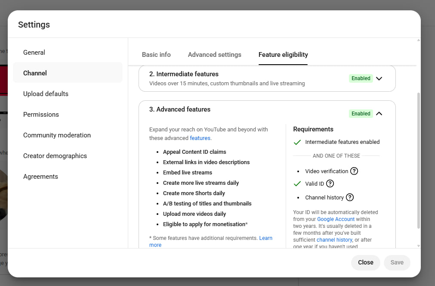Follow the channel history link

pos(334,240)
